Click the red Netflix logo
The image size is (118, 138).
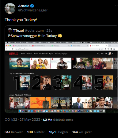tap(13, 54)
